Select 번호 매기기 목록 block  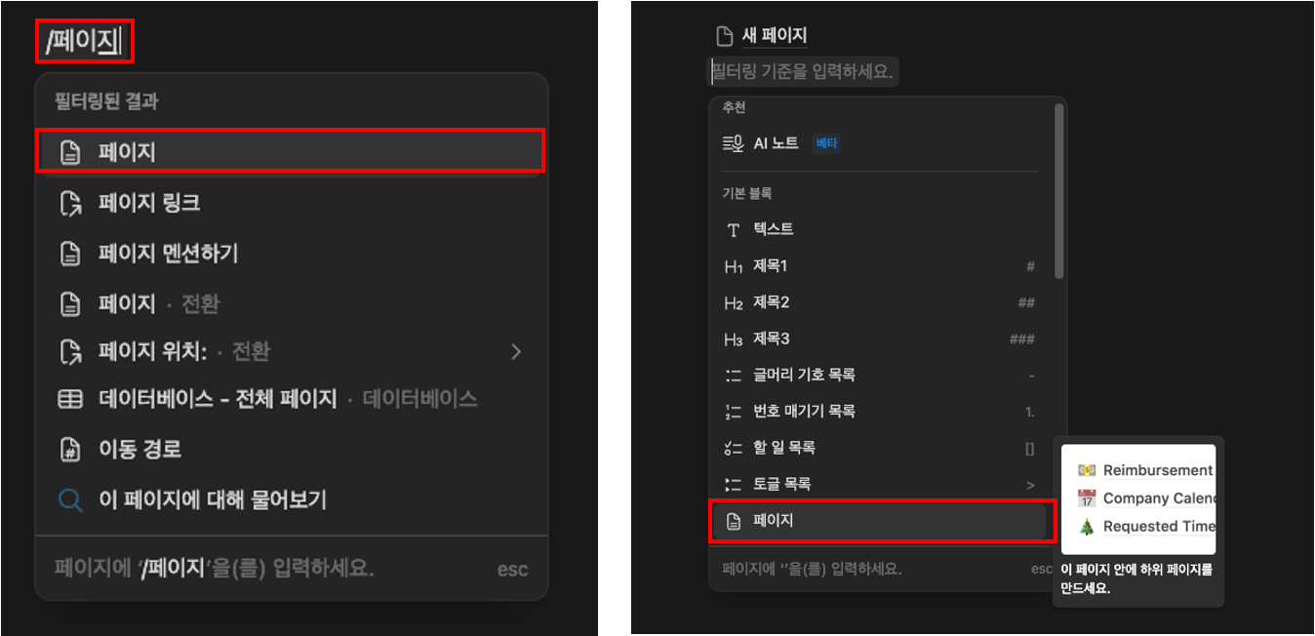[x=878, y=412]
